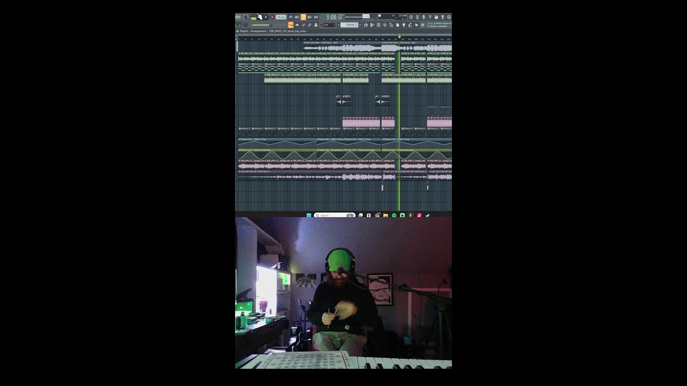The image size is (687, 386).
Task: Click the newer version available notice
Action: 439,25
